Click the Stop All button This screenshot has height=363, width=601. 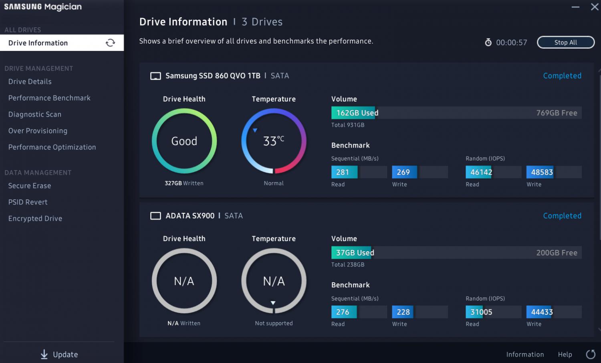(566, 42)
